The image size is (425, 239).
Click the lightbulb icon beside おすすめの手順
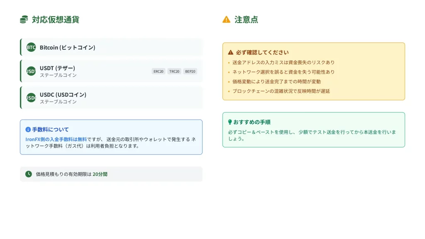tap(230, 122)
